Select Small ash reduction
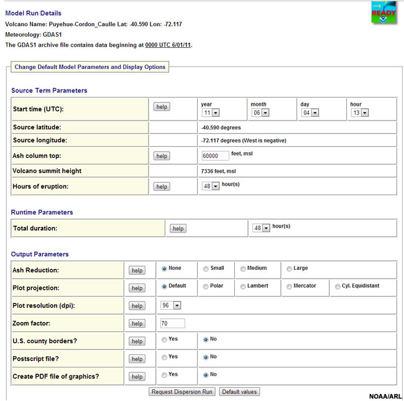Image resolution: width=404 pixels, height=401 pixels. click(x=206, y=269)
